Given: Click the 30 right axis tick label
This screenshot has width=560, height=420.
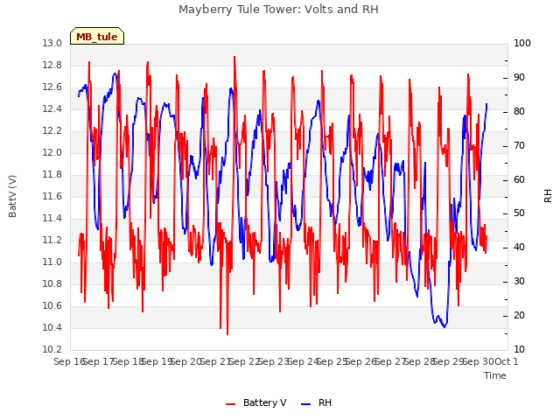Looking at the screenshot, I should pos(519,282).
